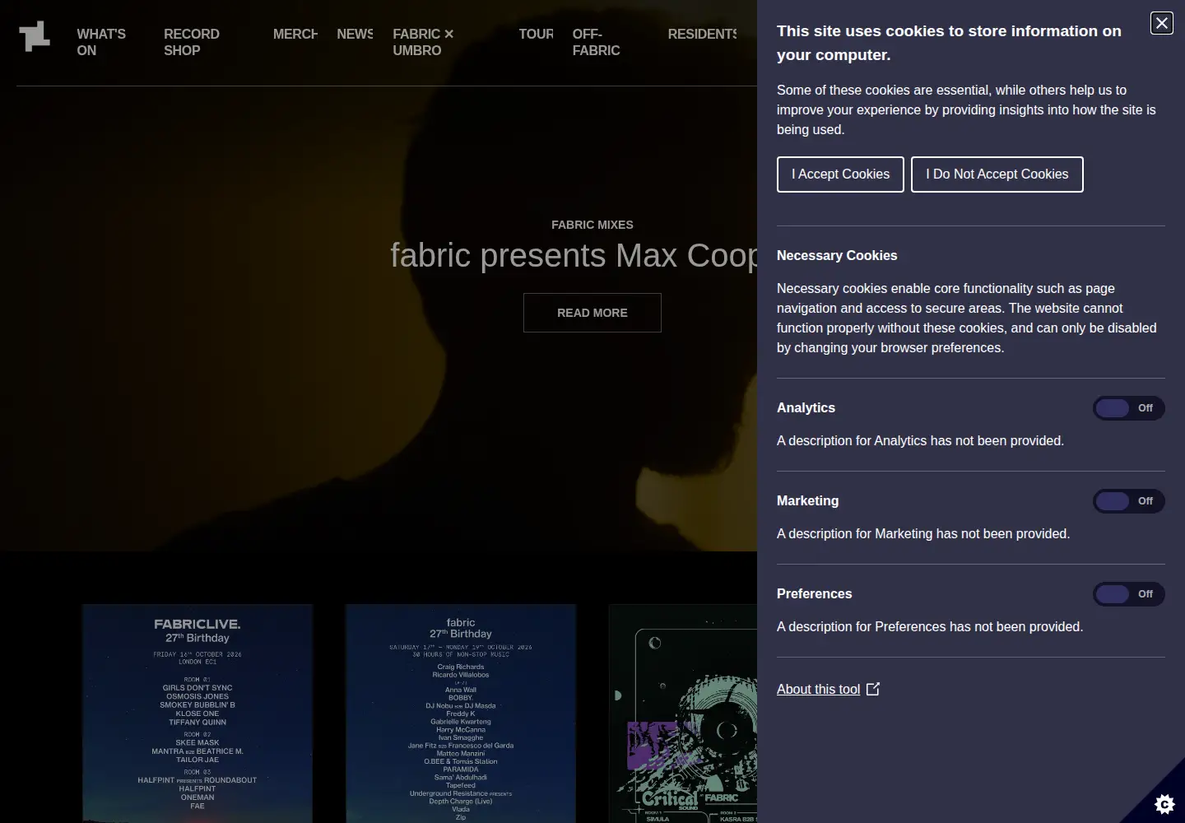
Task: Select Fabric × Umbro menu item
Action: click(423, 42)
